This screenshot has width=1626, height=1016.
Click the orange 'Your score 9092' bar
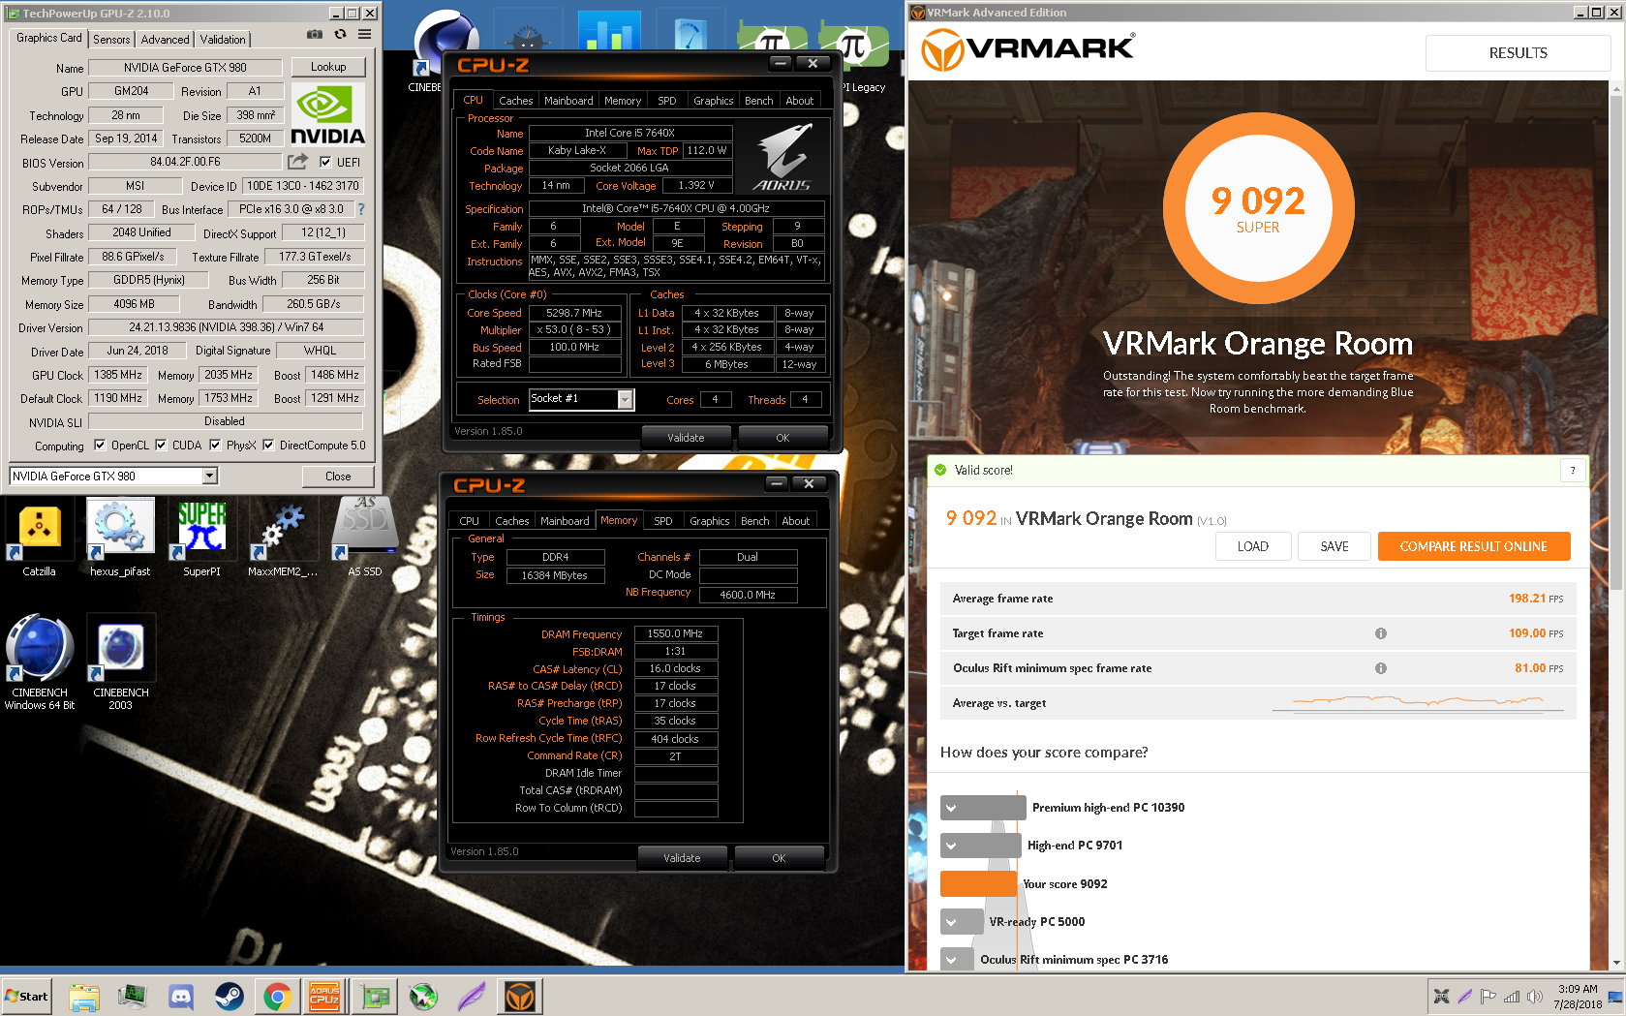(978, 883)
